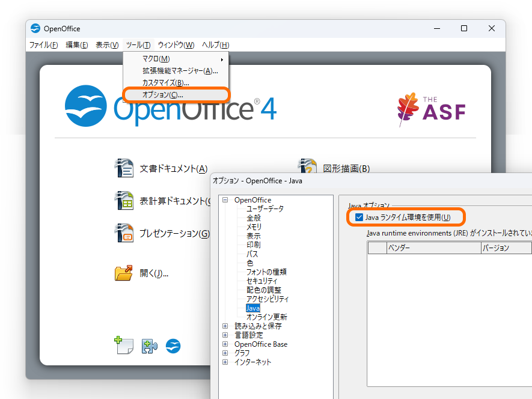Click the バージョン column header

(506, 248)
